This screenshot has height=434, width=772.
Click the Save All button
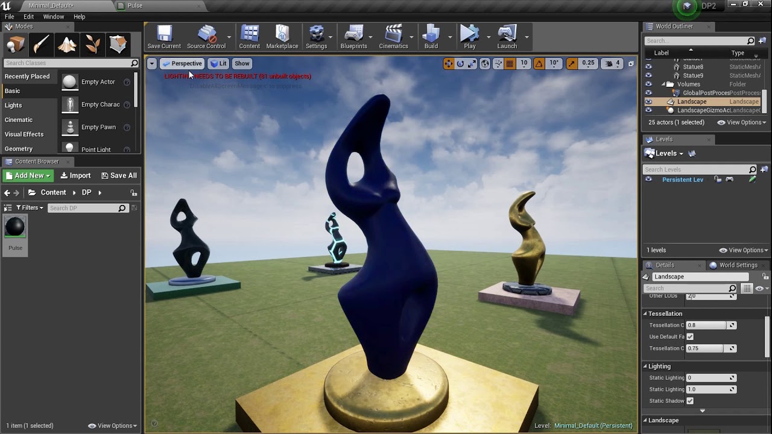point(119,175)
